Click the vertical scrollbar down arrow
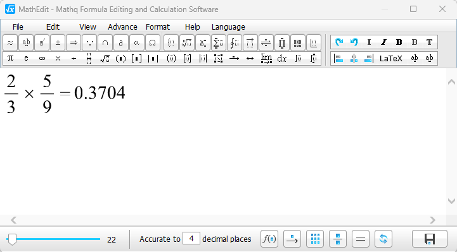Viewport: 457px width, 252px height. click(451, 201)
